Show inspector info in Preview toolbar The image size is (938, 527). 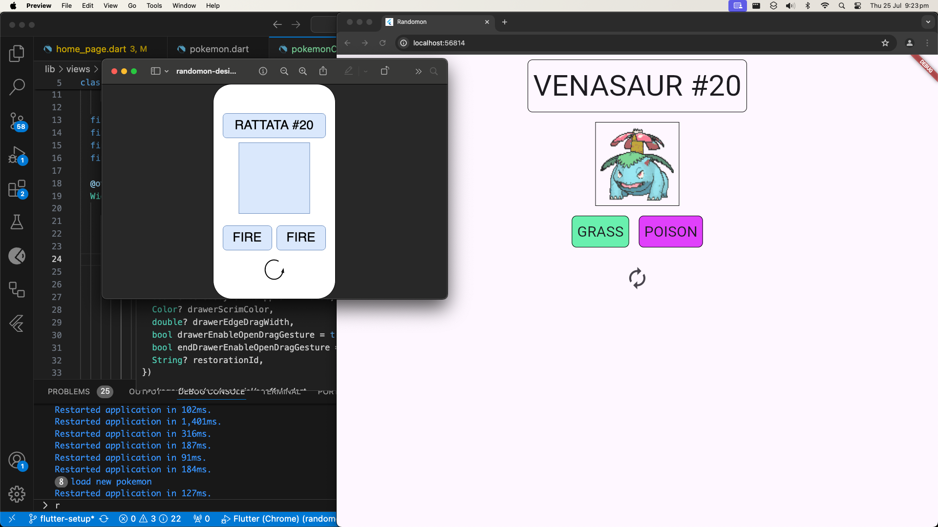tap(263, 71)
